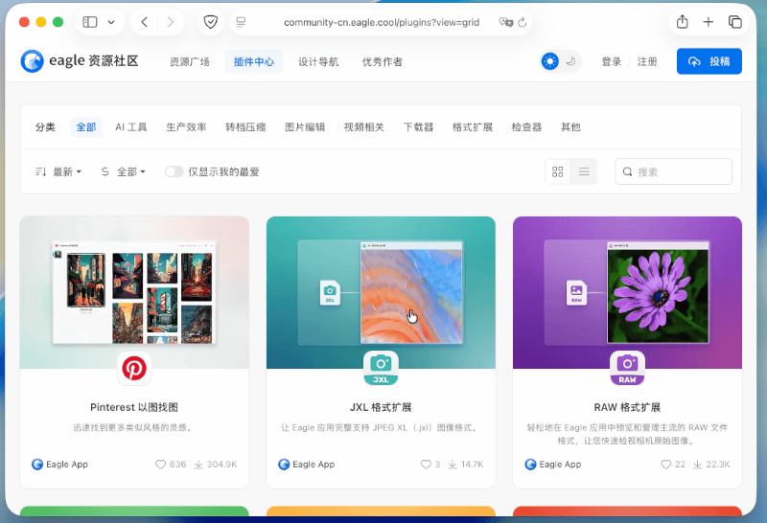Viewport: 767px width, 523px height.
Task: Open JXL 格式扩展 title
Action: point(381,407)
